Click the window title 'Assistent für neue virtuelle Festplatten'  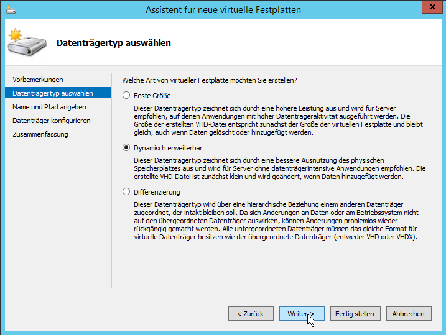tap(223, 10)
